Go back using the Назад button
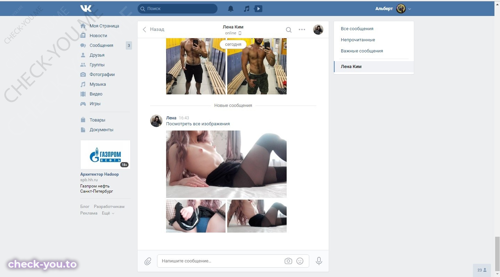Viewport: 500px width, 277px height. point(154,30)
